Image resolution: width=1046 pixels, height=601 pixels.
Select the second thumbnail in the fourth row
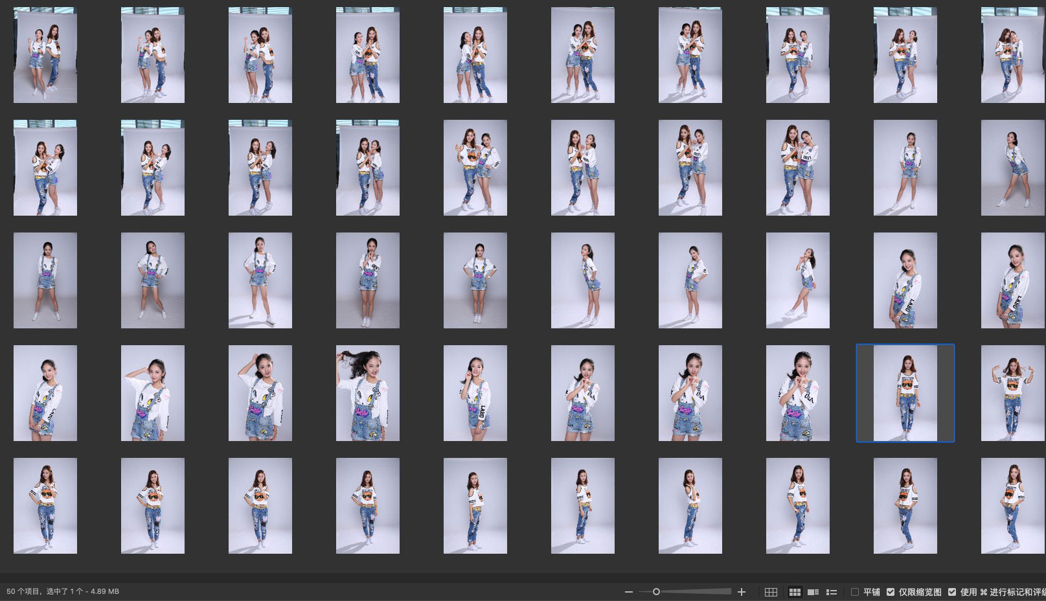point(152,393)
